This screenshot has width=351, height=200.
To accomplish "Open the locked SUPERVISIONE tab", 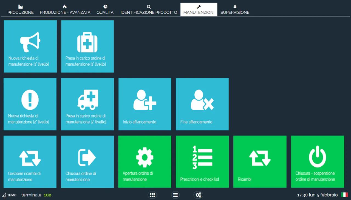I will click(x=235, y=10).
